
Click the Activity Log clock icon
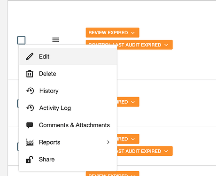30,108
